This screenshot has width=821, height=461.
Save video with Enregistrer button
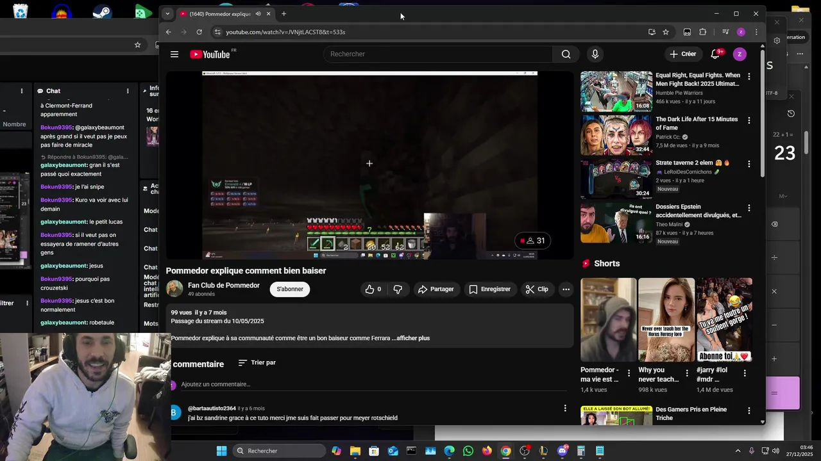(x=490, y=289)
